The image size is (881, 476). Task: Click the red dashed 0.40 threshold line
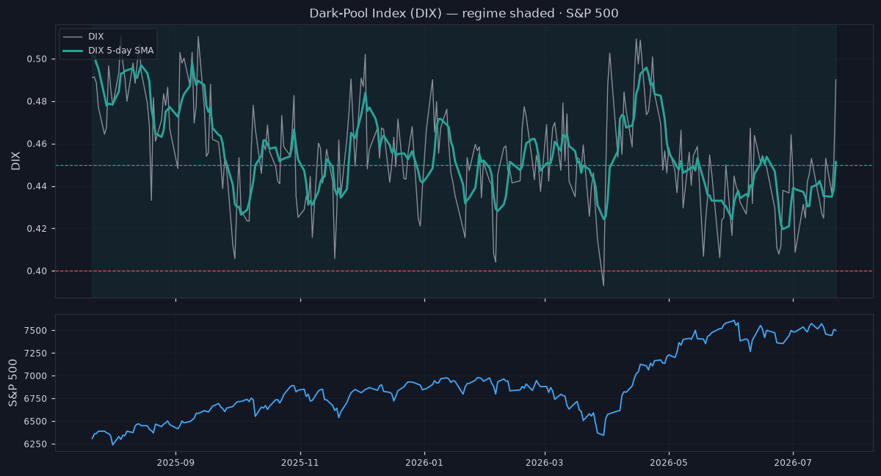pyautogui.click(x=464, y=271)
